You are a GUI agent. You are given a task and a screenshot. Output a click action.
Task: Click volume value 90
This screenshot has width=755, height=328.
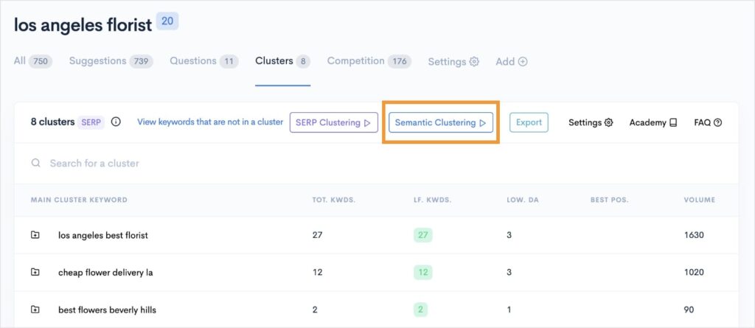click(x=689, y=310)
